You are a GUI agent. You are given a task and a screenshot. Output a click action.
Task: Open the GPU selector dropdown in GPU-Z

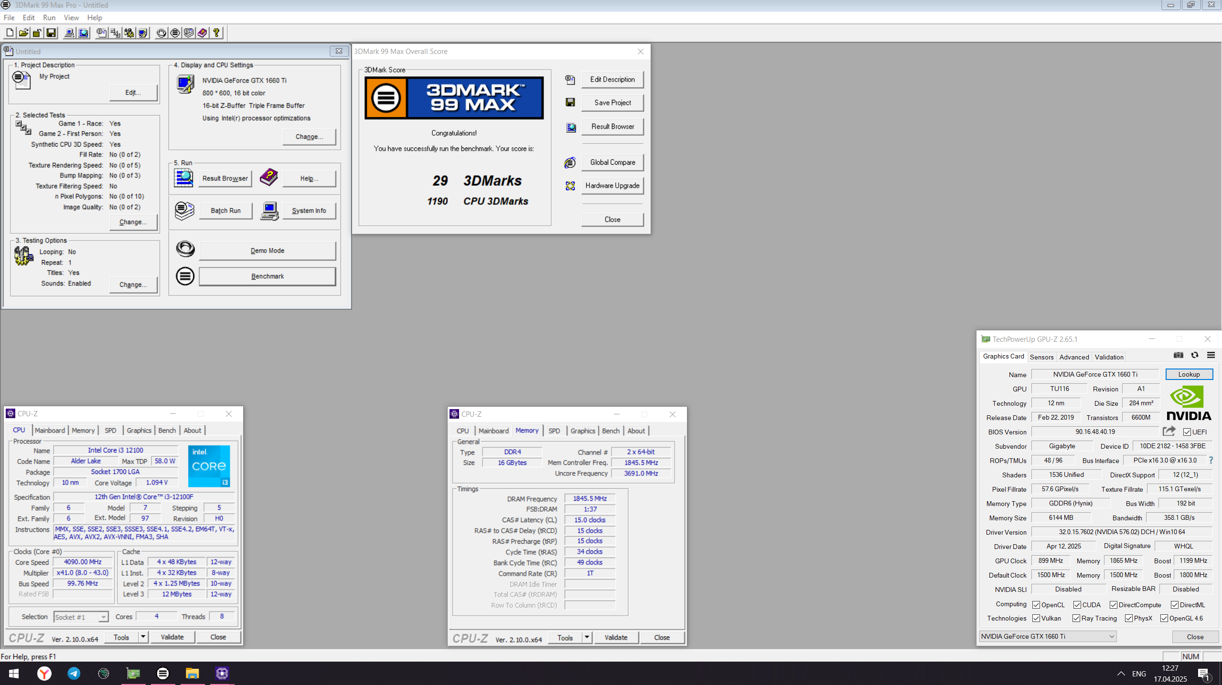(1047, 636)
